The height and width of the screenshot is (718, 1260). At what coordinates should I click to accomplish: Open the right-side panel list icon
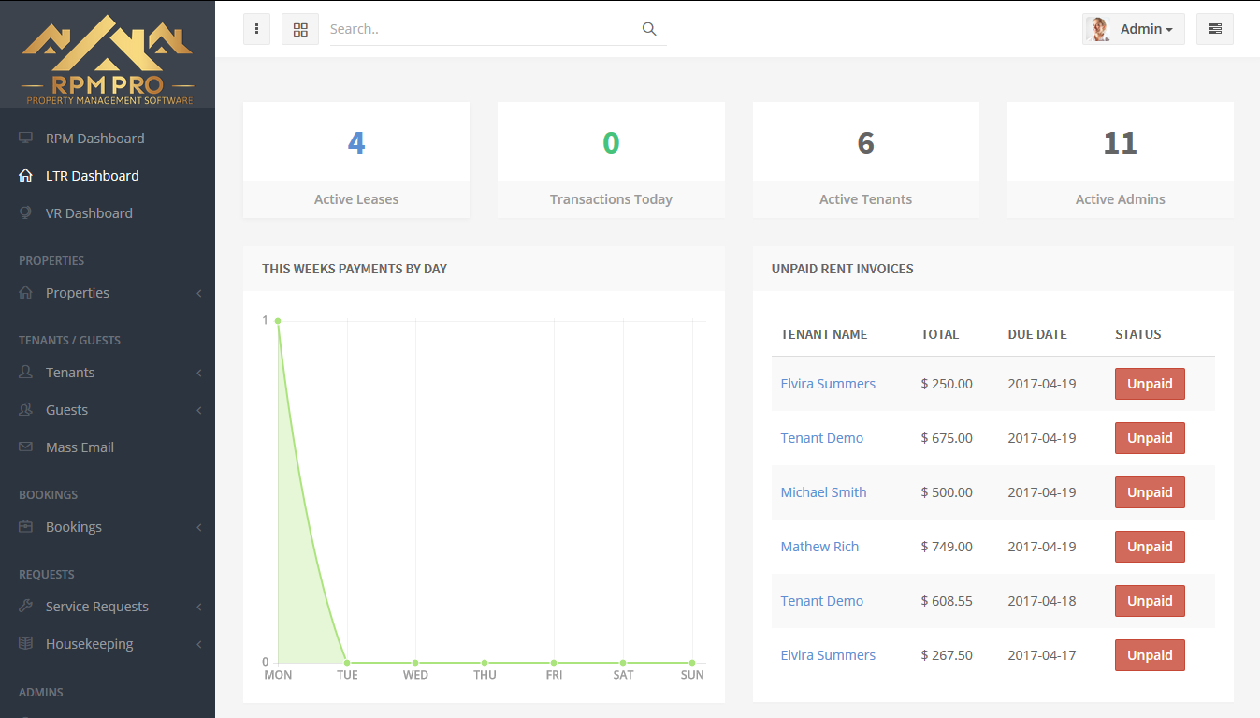click(x=1215, y=29)
